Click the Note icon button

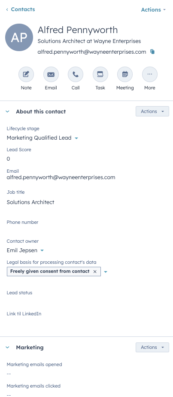26,74
